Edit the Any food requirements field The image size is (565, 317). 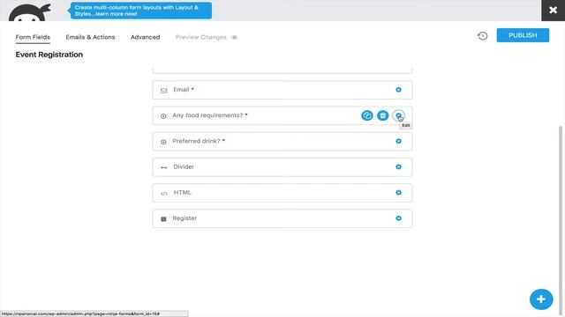pos(398,115)
